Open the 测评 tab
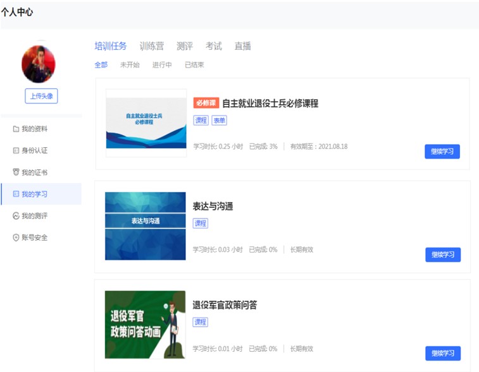The width and height of the screenshot is (479, 372). tap(184, 46)
